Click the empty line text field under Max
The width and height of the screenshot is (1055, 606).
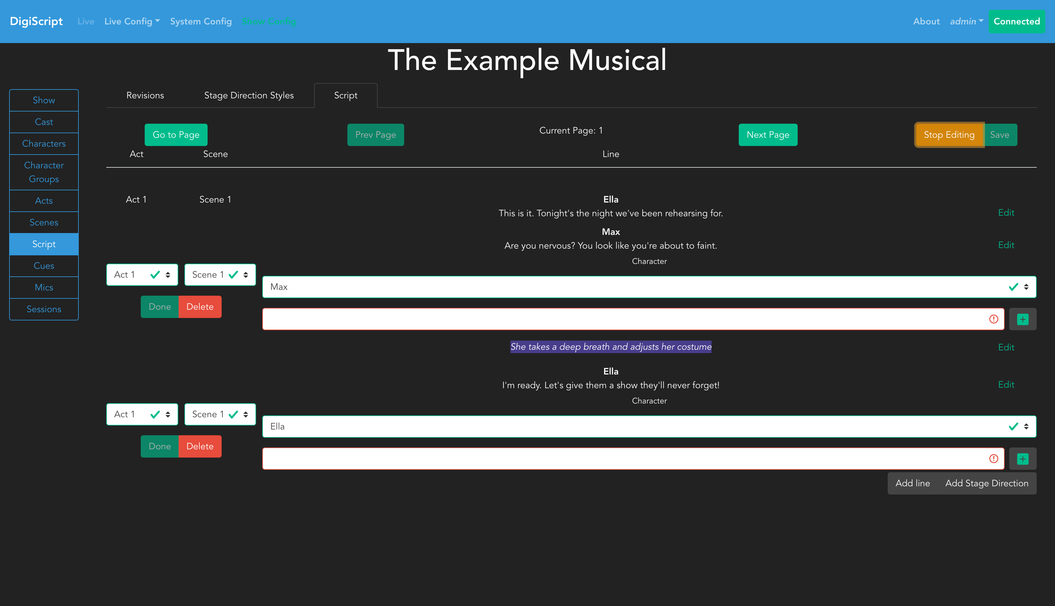624,319
